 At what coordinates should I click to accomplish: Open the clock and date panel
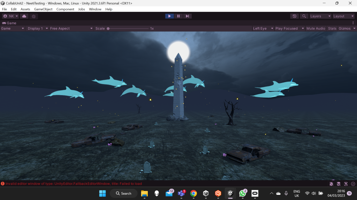pos(336,193)
